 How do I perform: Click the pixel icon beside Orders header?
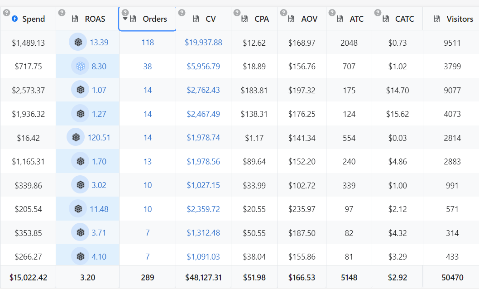(x=133, y=19)
